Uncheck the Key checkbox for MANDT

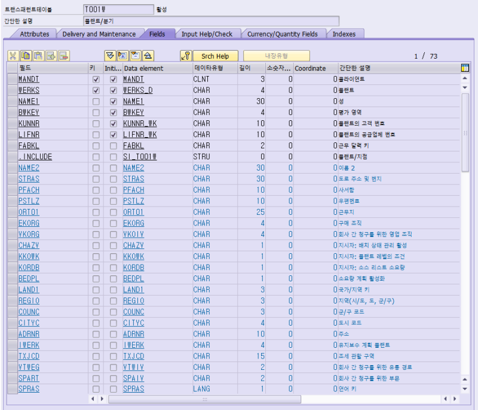click(96, 78)
